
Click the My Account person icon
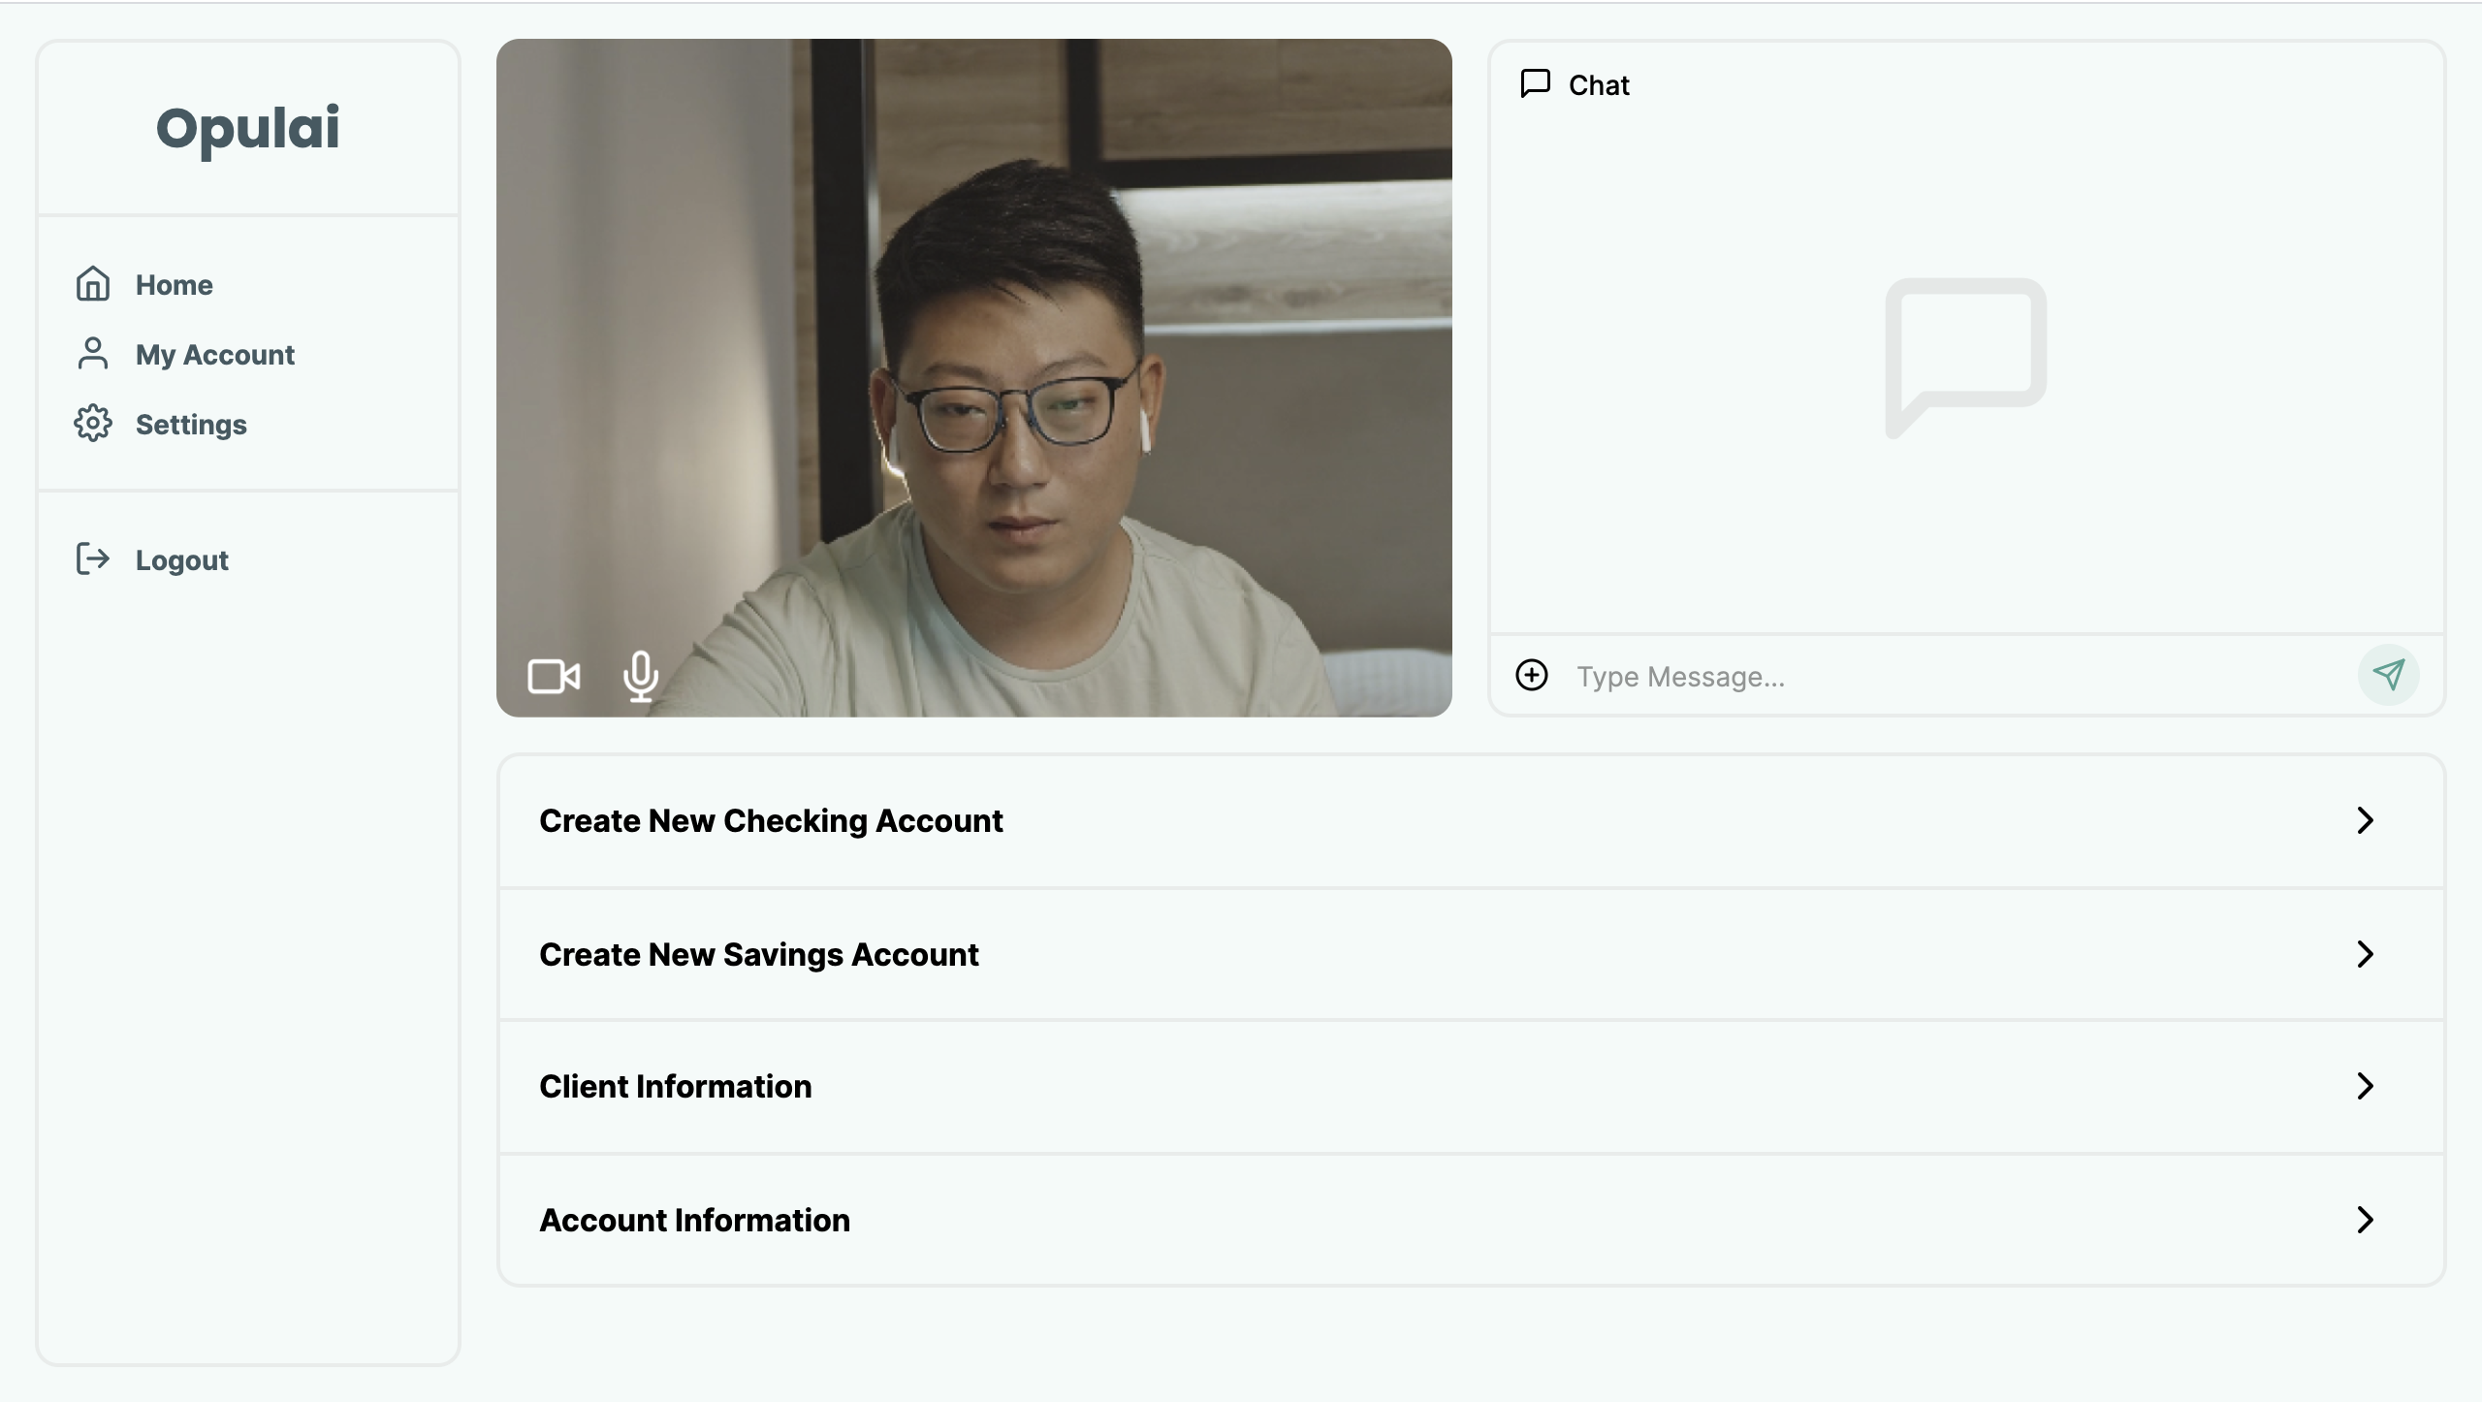pyautogui.click(x=93, y=354)
